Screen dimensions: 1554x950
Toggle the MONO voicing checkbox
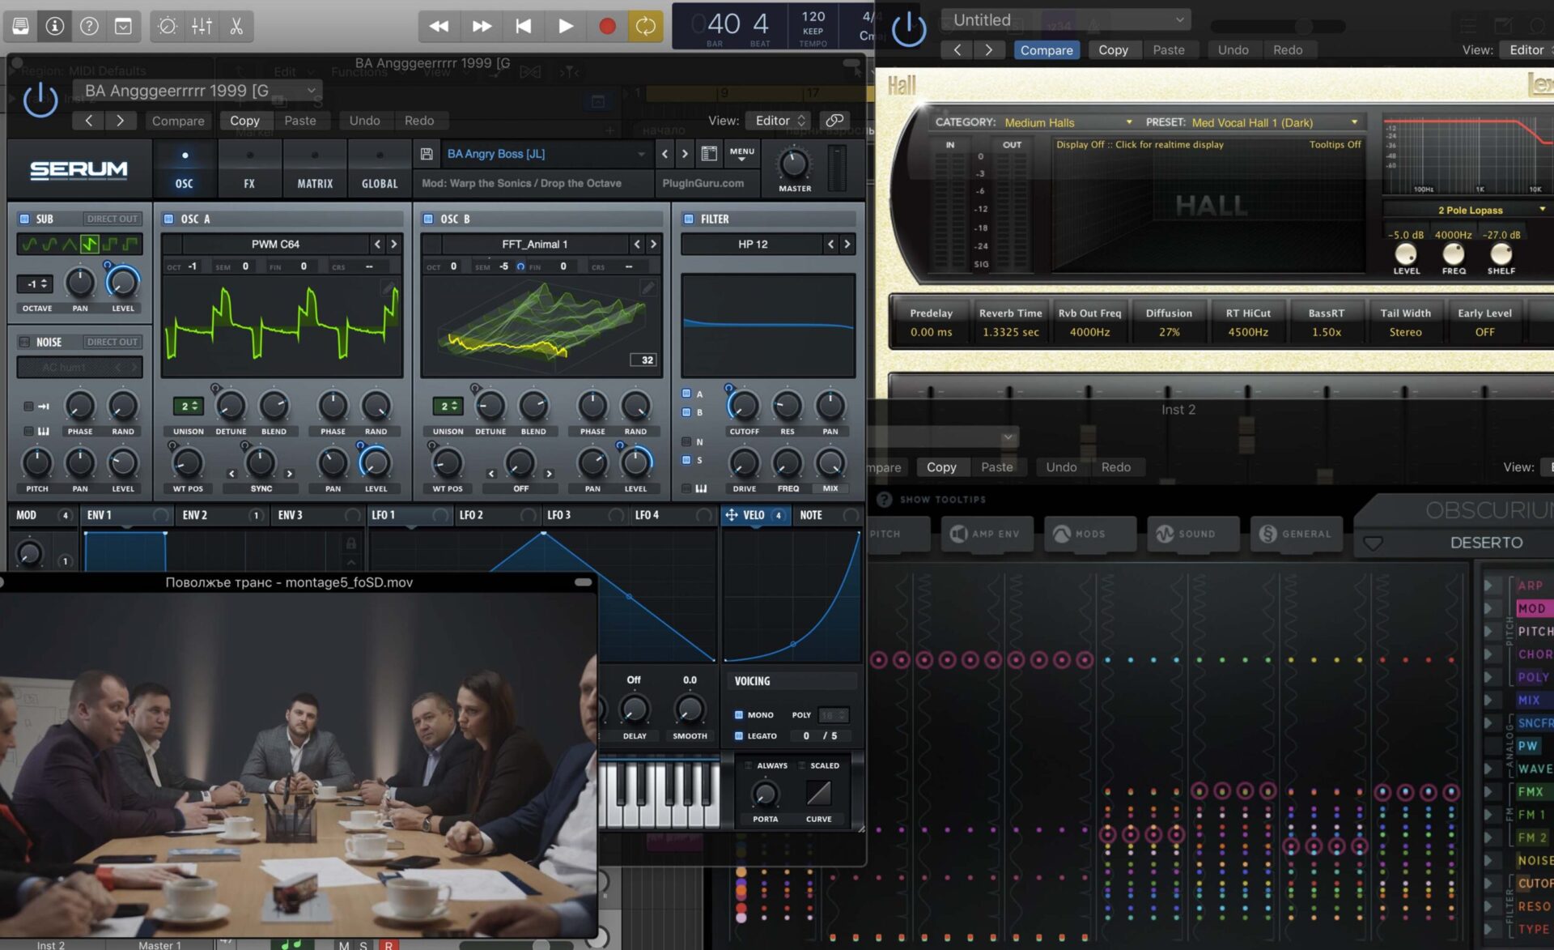[x=738, y=715]
